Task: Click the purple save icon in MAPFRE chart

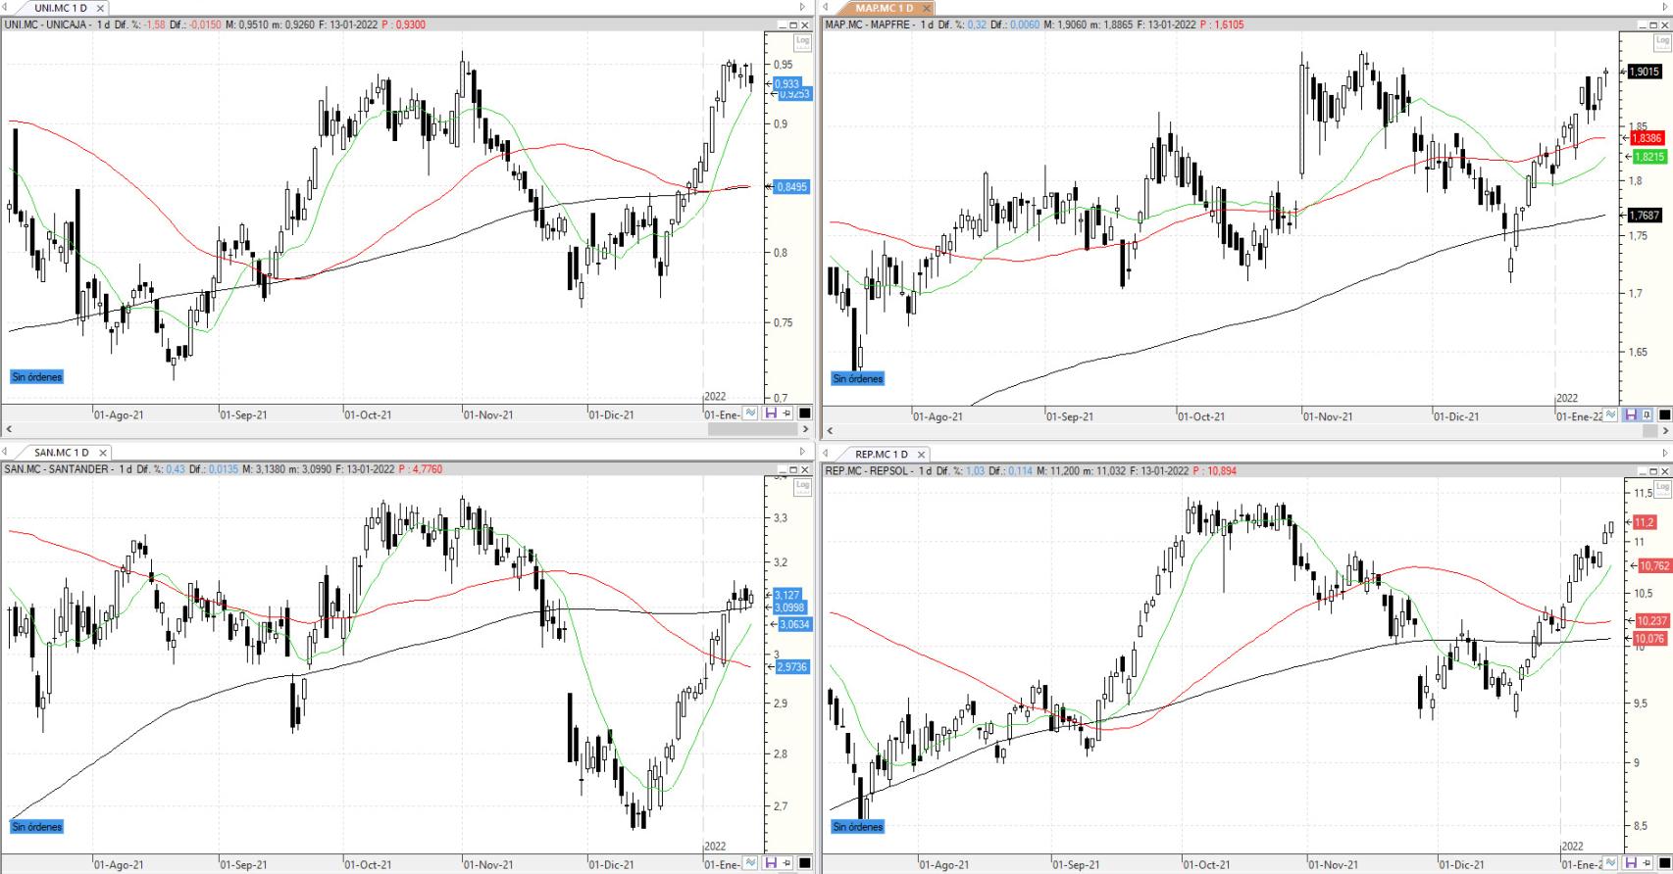Action: (1631, 414)
